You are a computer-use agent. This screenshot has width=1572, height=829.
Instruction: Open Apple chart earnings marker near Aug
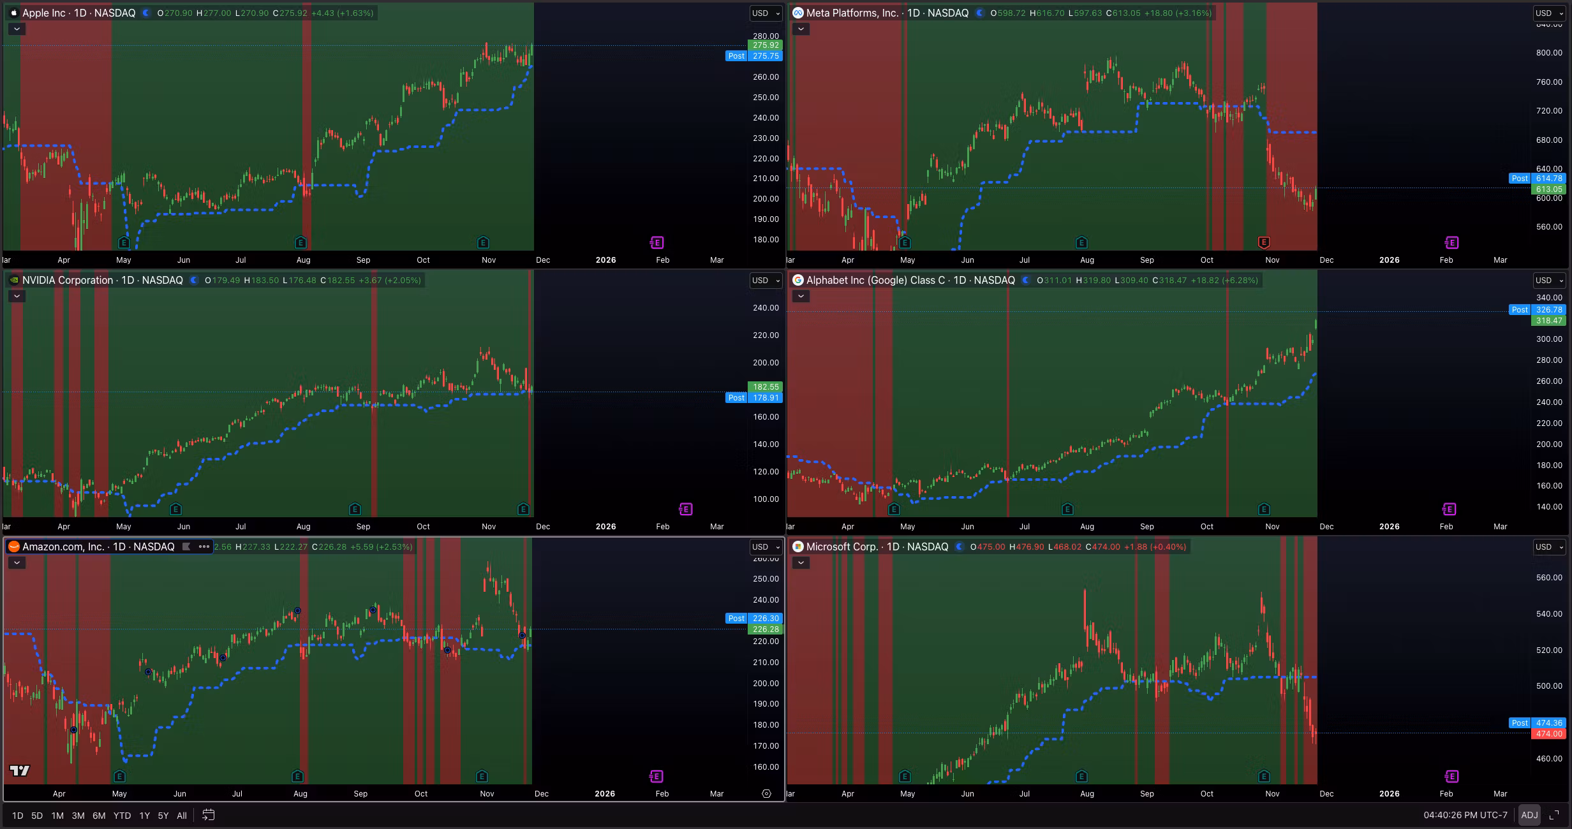(x=301, y=242)
